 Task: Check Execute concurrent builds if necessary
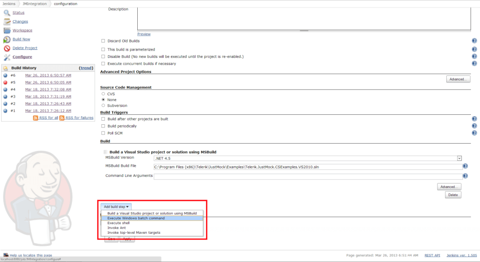click(x=103, y=64)
